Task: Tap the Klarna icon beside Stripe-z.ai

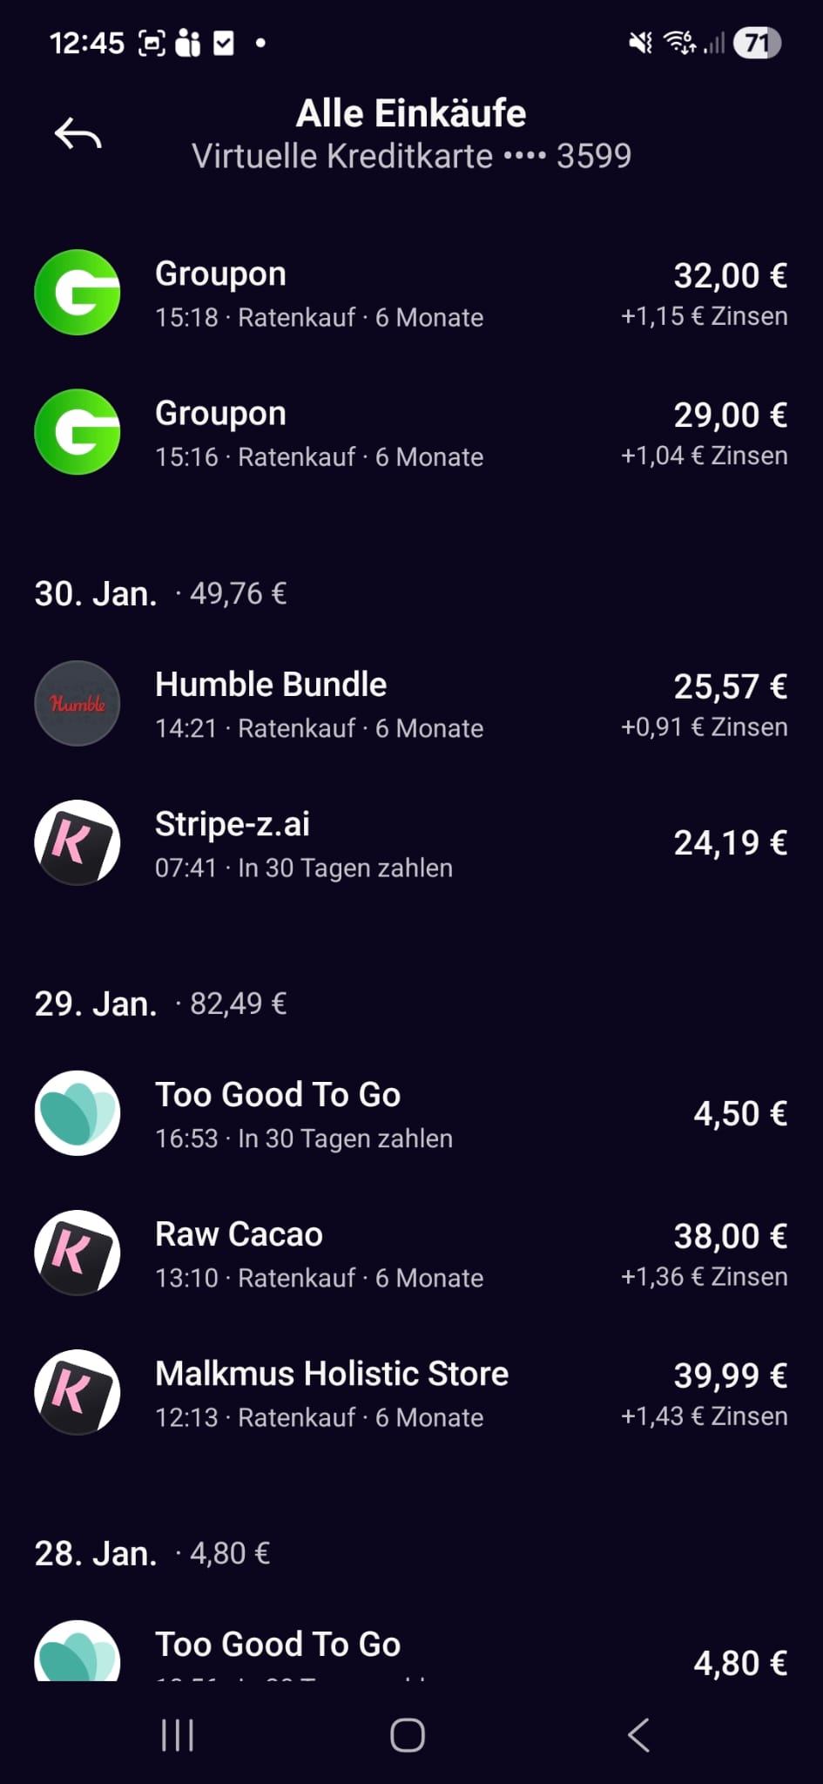Action: pos(78,843)
